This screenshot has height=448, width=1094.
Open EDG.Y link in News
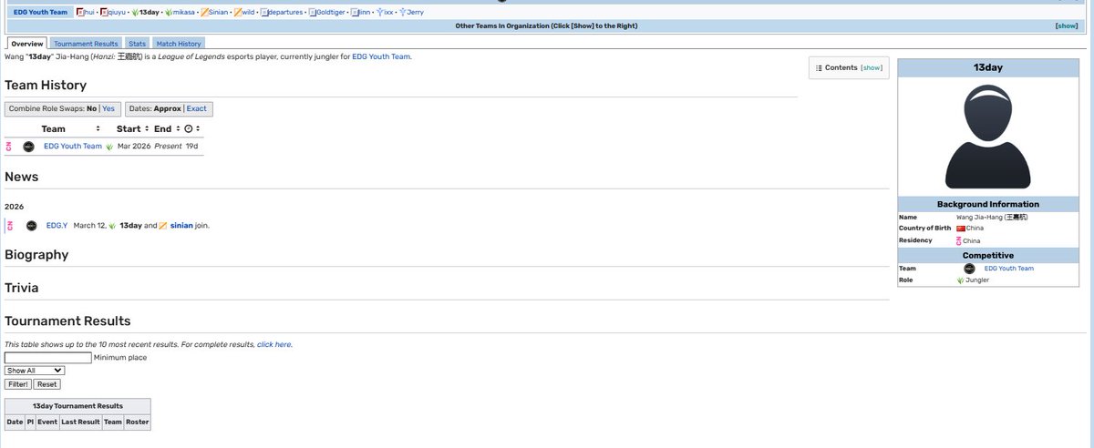(x=57, y=225)
